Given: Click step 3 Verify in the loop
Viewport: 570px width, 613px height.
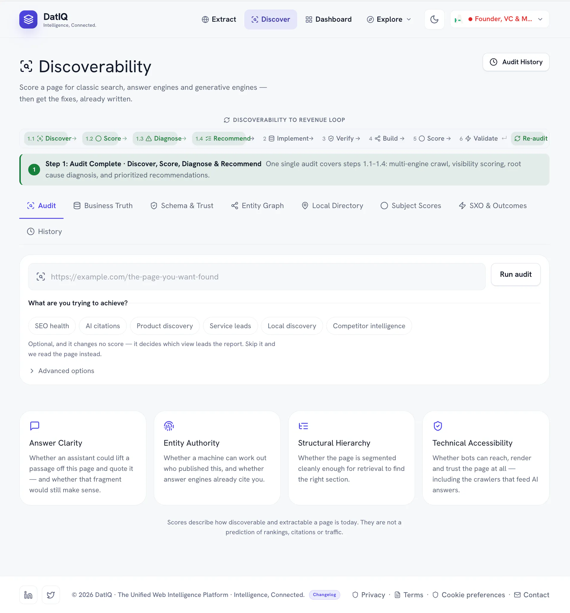Looking at the screenshot, I should point(338,139).
